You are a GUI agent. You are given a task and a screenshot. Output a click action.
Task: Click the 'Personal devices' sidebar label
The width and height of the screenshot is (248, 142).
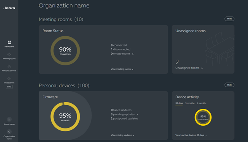coord(9,70)
